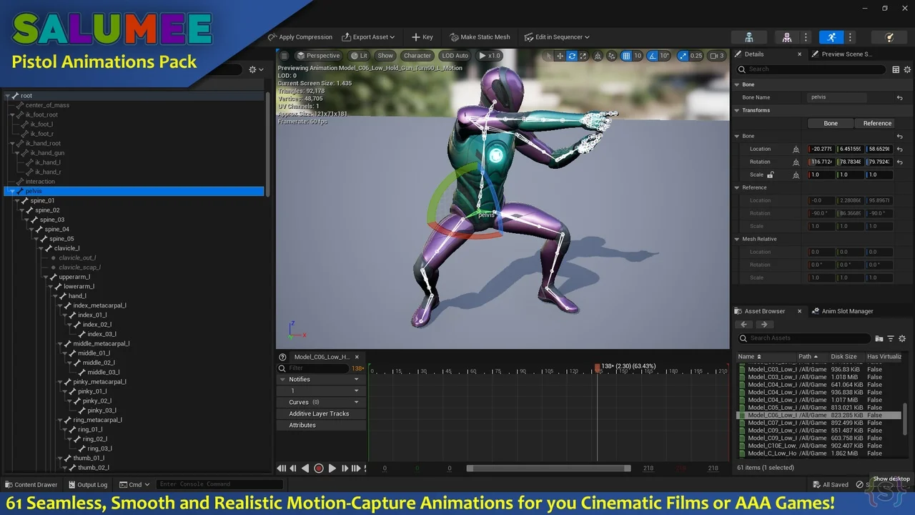Toggle the Scale lock icon
This screenshot has width=915, height=515.
(x=770, y=175)
